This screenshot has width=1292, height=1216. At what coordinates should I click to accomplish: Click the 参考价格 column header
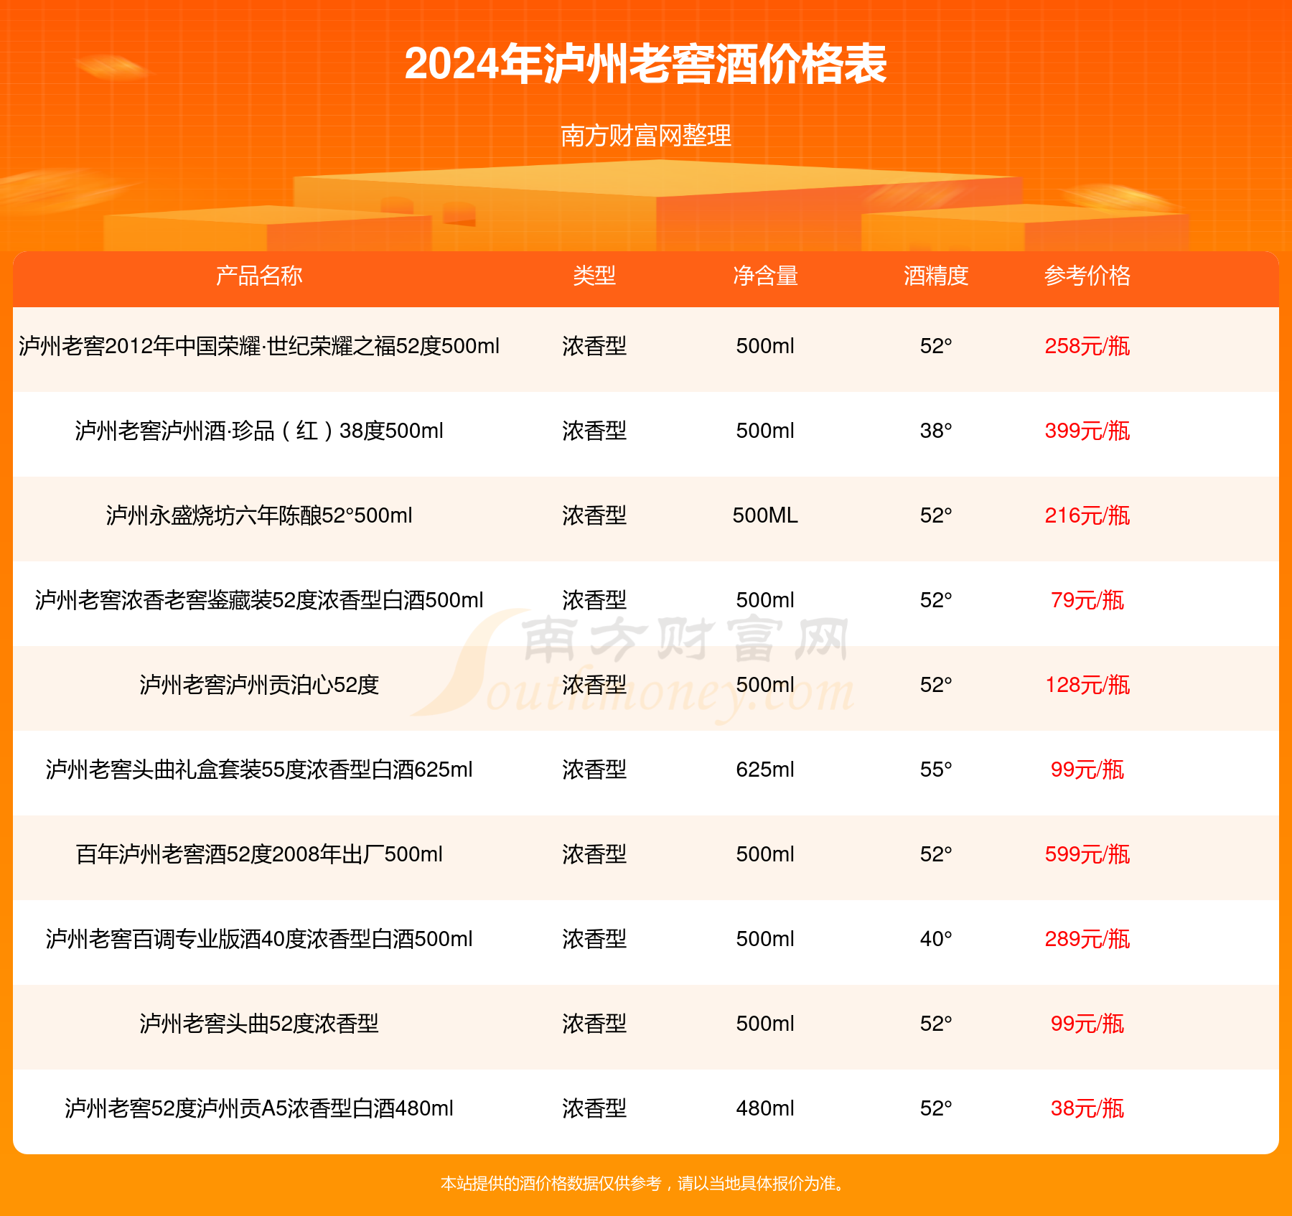click(x=1087, y=276)
